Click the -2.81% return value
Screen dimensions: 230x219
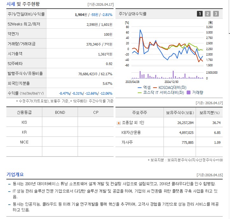(x=107, y=15)
